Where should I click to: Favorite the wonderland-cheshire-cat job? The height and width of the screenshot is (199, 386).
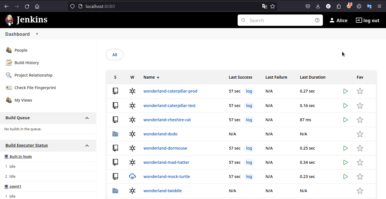coord(360,120)
